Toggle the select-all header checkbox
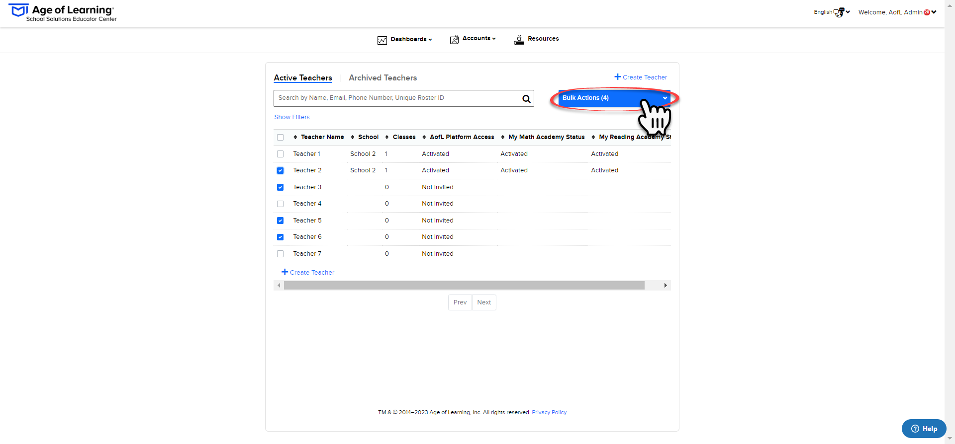955x444 pixels. pos(281,138)
